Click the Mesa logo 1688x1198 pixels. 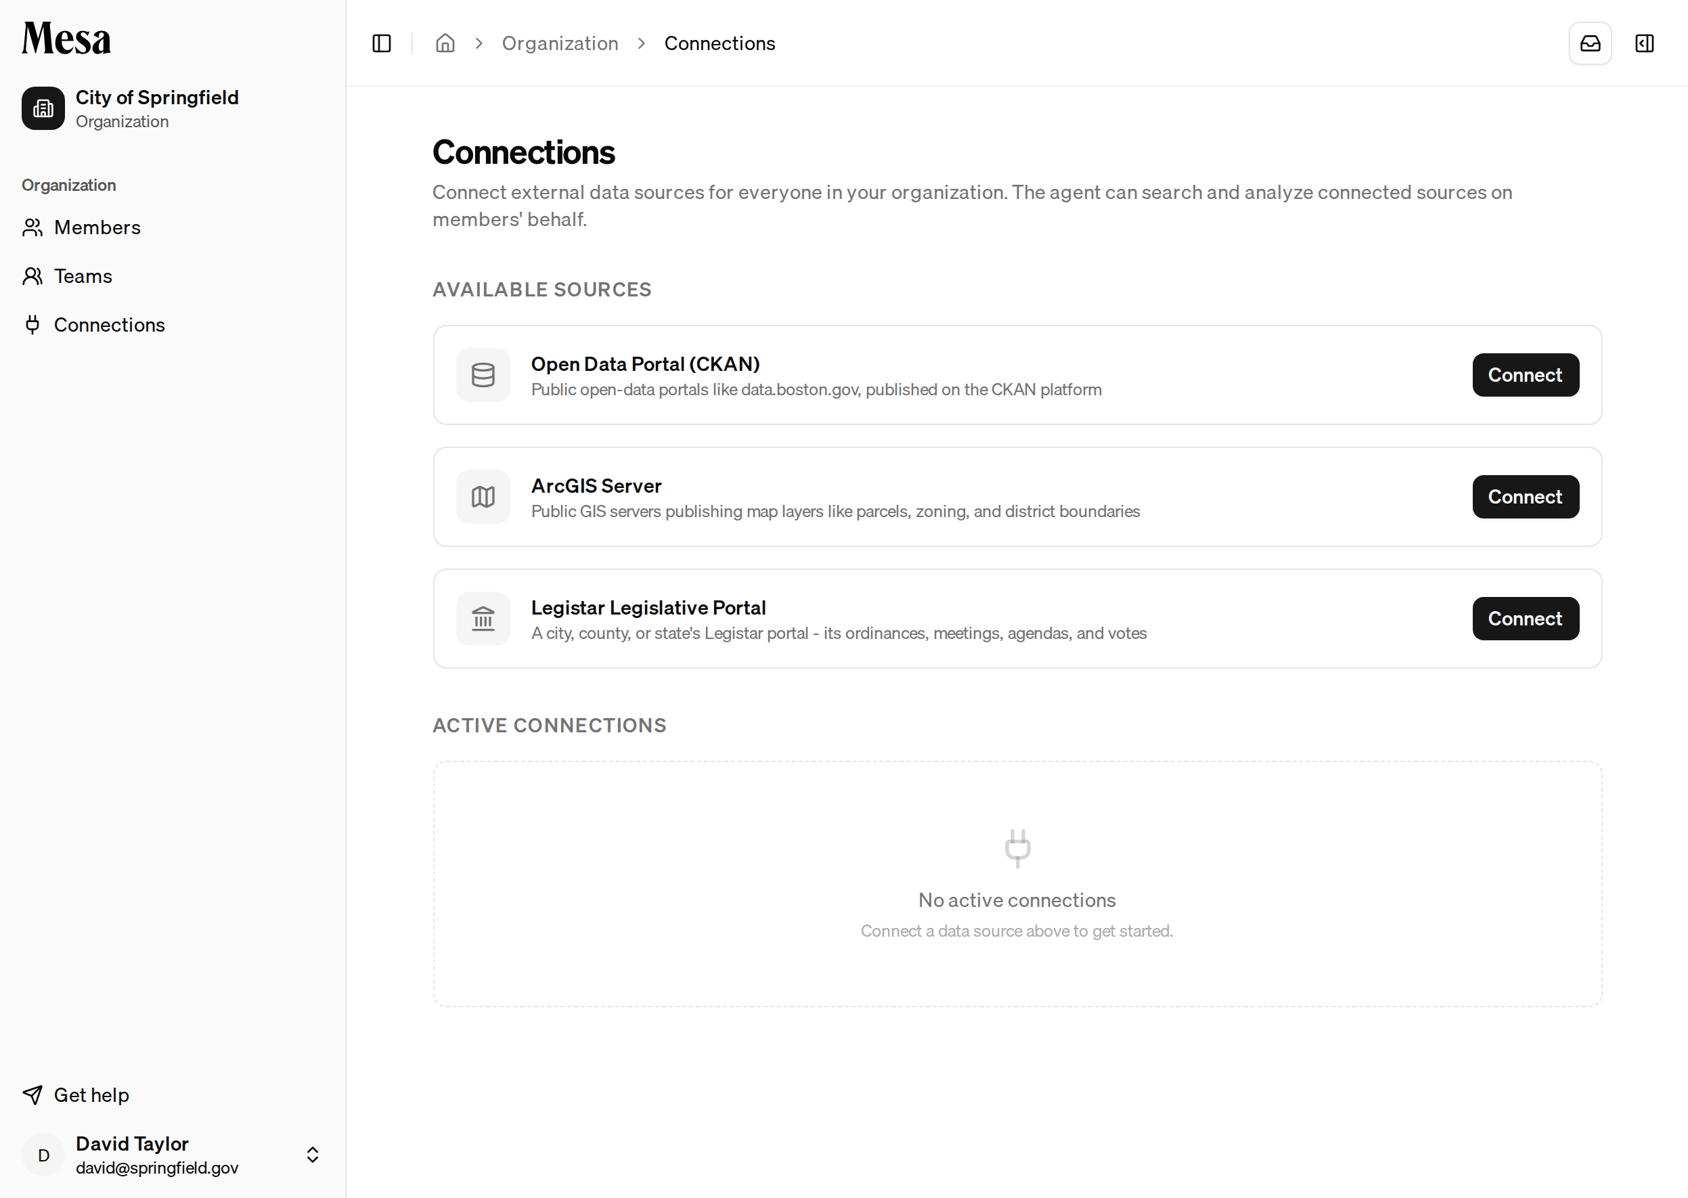[66, 39]
